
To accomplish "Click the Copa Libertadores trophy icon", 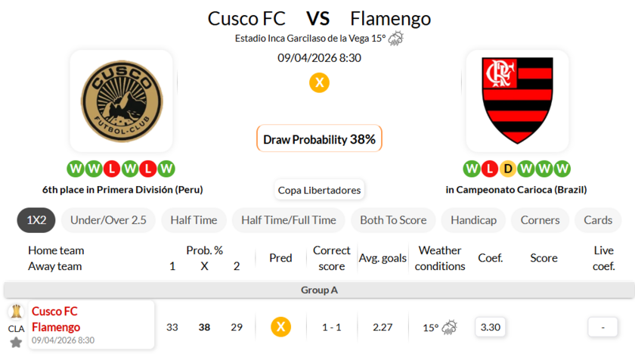I will click(16, 312).
